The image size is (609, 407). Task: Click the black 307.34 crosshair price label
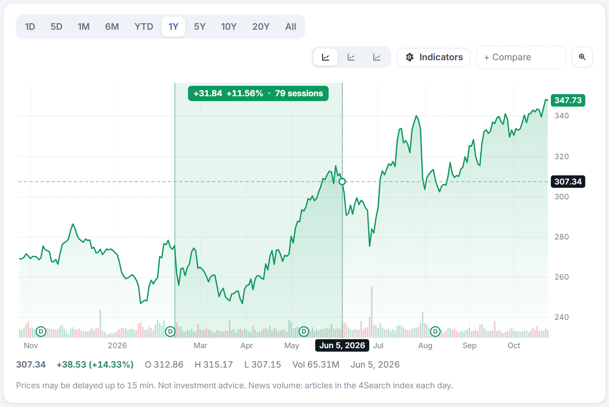coord(568,182)
